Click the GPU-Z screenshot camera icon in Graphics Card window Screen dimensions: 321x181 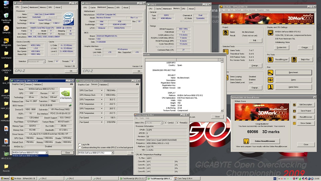71,84
